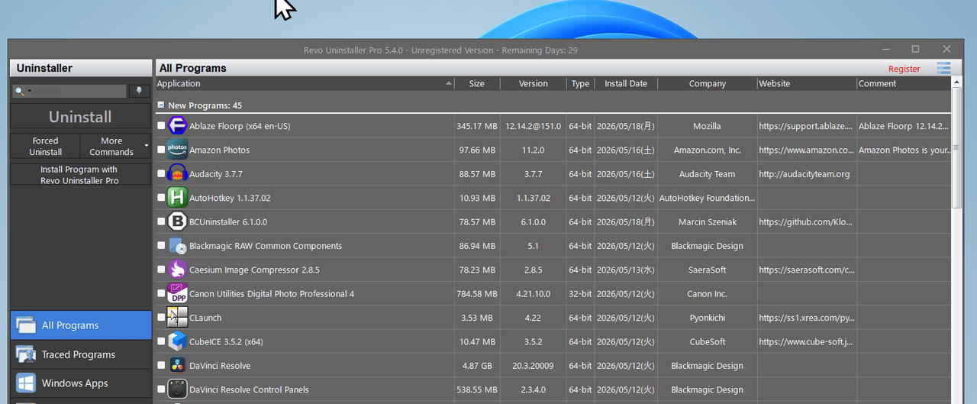This screenshot has width=977, height=404.
Task: Click the DaVinci Resolve app icon
Action: pos(177,366)
